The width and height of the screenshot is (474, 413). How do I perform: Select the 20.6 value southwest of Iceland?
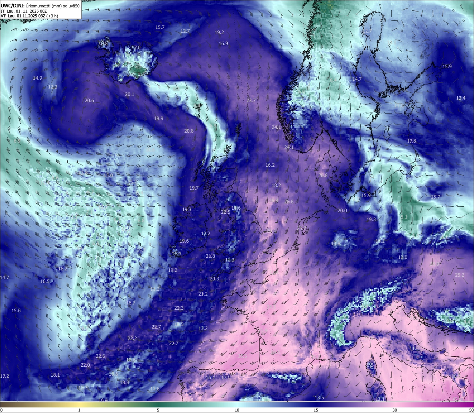pyautogui.click(x=89, y=100)
